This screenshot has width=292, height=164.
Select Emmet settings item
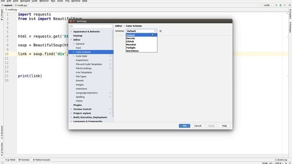(80, 81)
